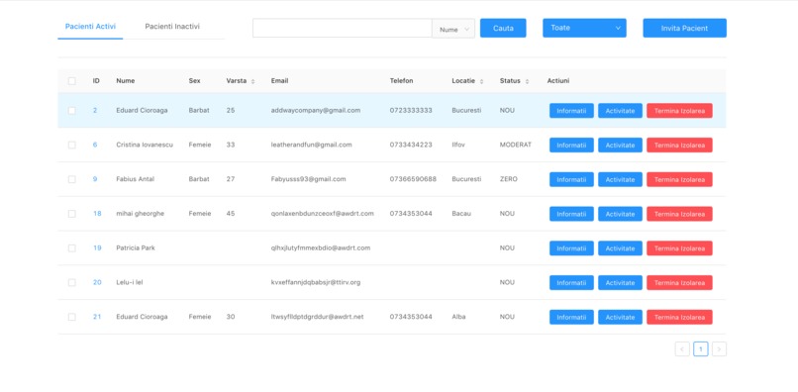
Task: Open Activitate for Cristina Iovanescu
Action: pyautogui.click(x=620, y=146)
